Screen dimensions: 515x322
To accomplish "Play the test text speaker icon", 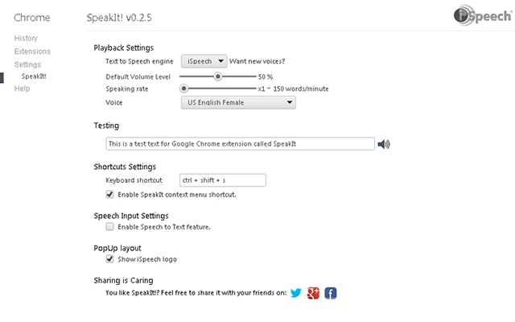I will tap(384, 144).
